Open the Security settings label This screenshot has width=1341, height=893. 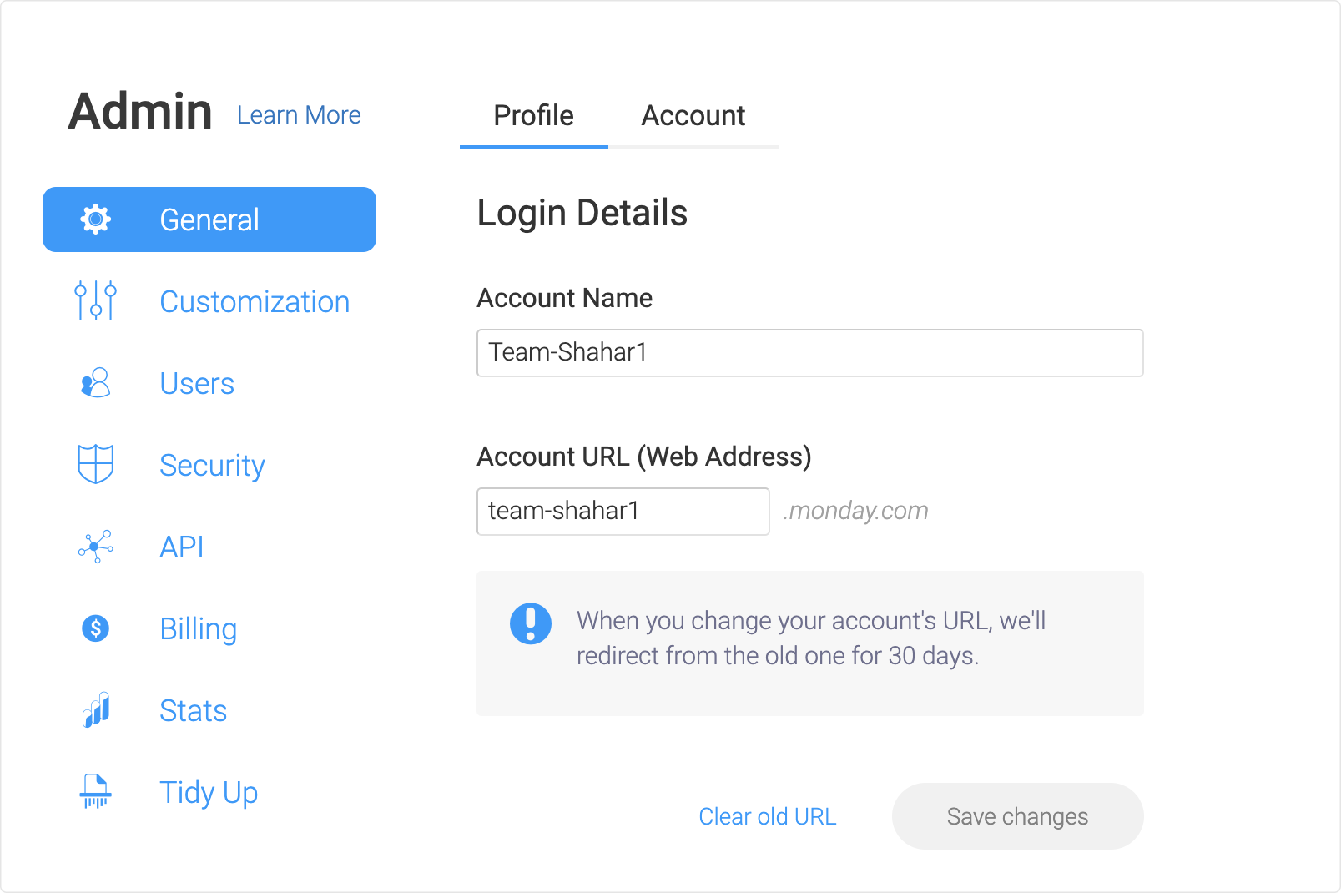tap(213, 466)
